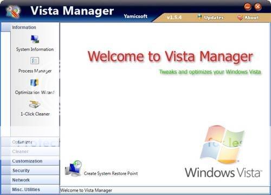
Task: Run the 1-Click Cleaner icon
Action: click(x=35, y=104)
